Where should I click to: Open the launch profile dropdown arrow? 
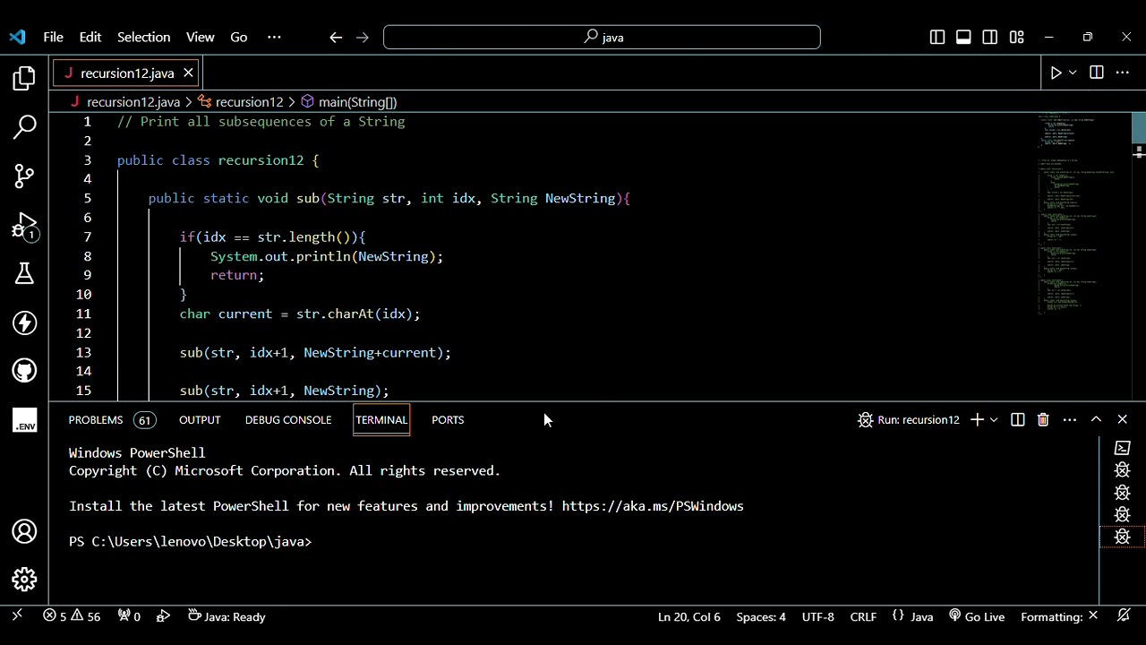994,419
